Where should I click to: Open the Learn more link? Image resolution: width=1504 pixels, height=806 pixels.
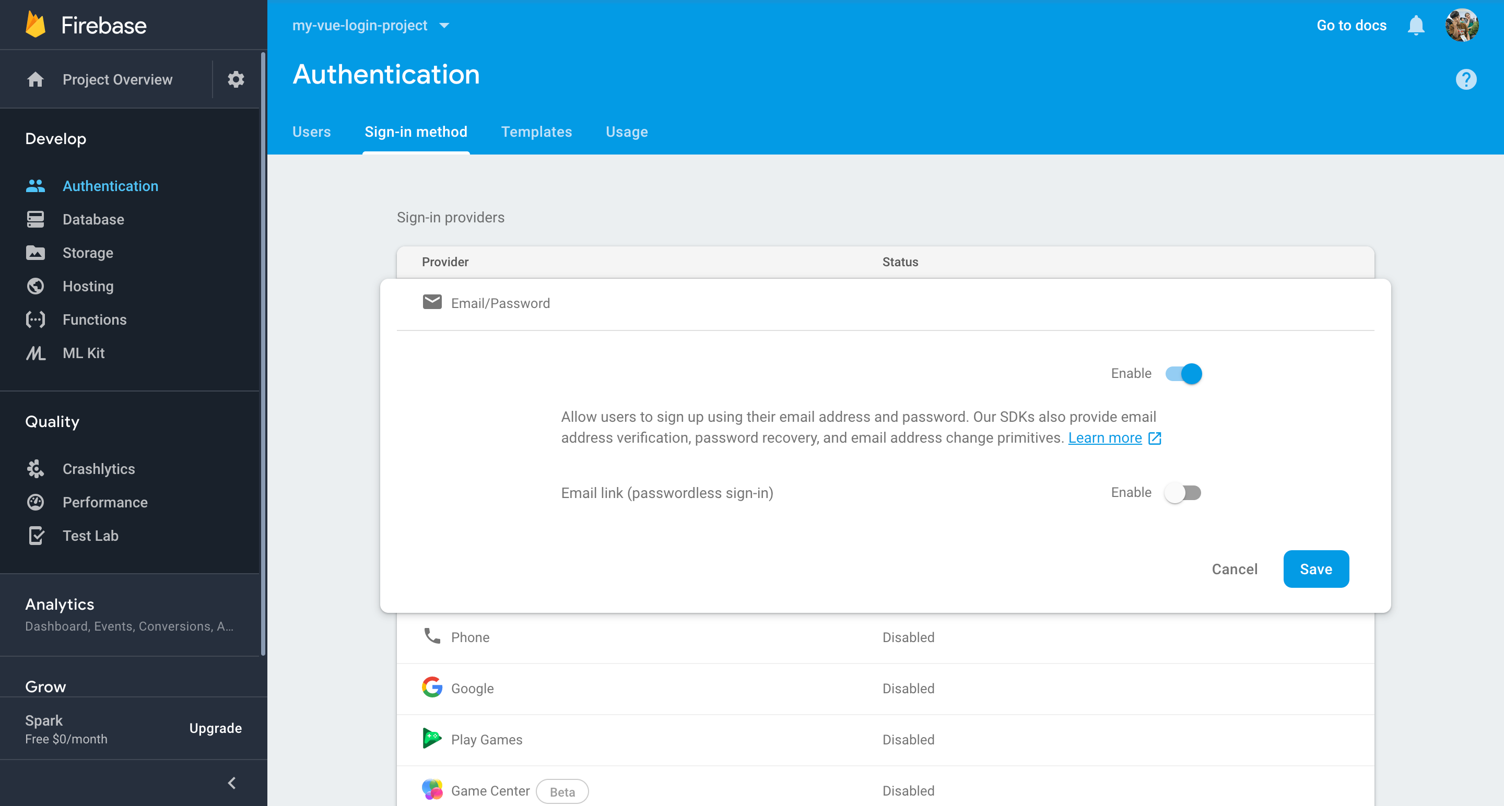click(1105, 437)
